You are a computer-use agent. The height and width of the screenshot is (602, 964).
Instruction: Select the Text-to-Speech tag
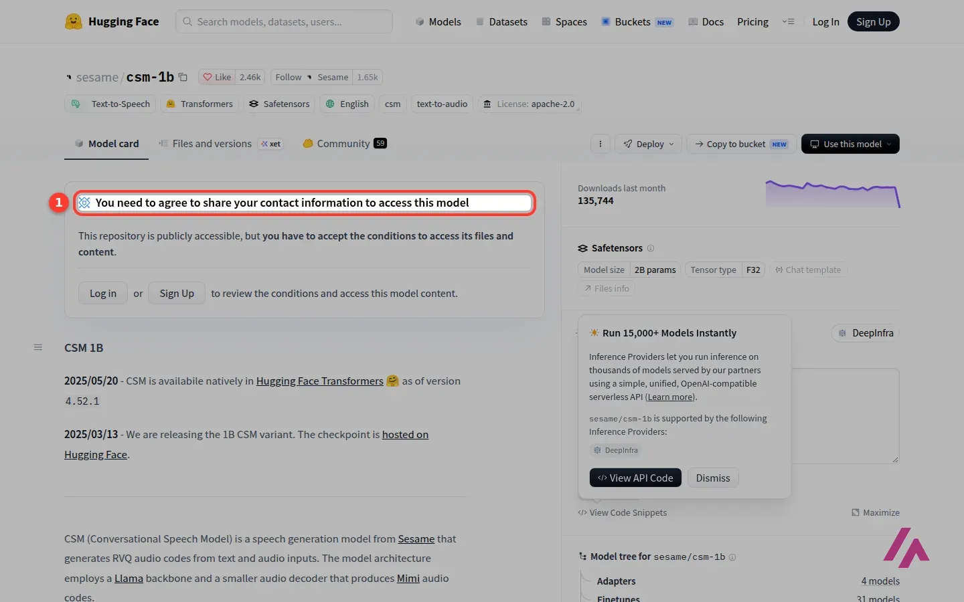pos(110,104)
